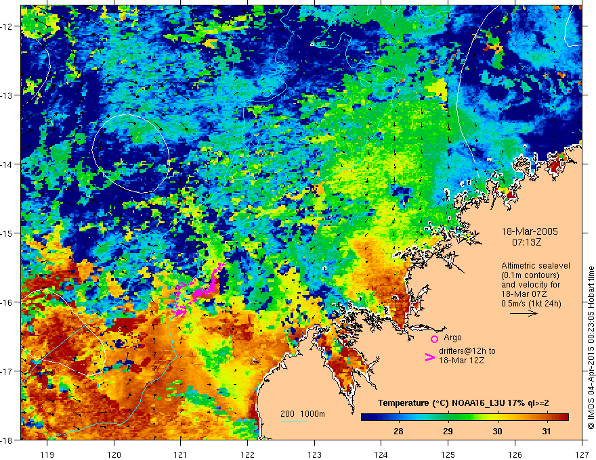Click the '-16' latitude axis label
The width and height of the screenshot is (596, 460).
point(7,302)
